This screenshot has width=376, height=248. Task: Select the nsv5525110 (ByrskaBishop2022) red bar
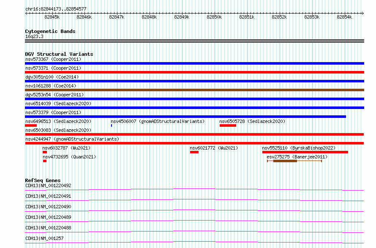[305, 152]
